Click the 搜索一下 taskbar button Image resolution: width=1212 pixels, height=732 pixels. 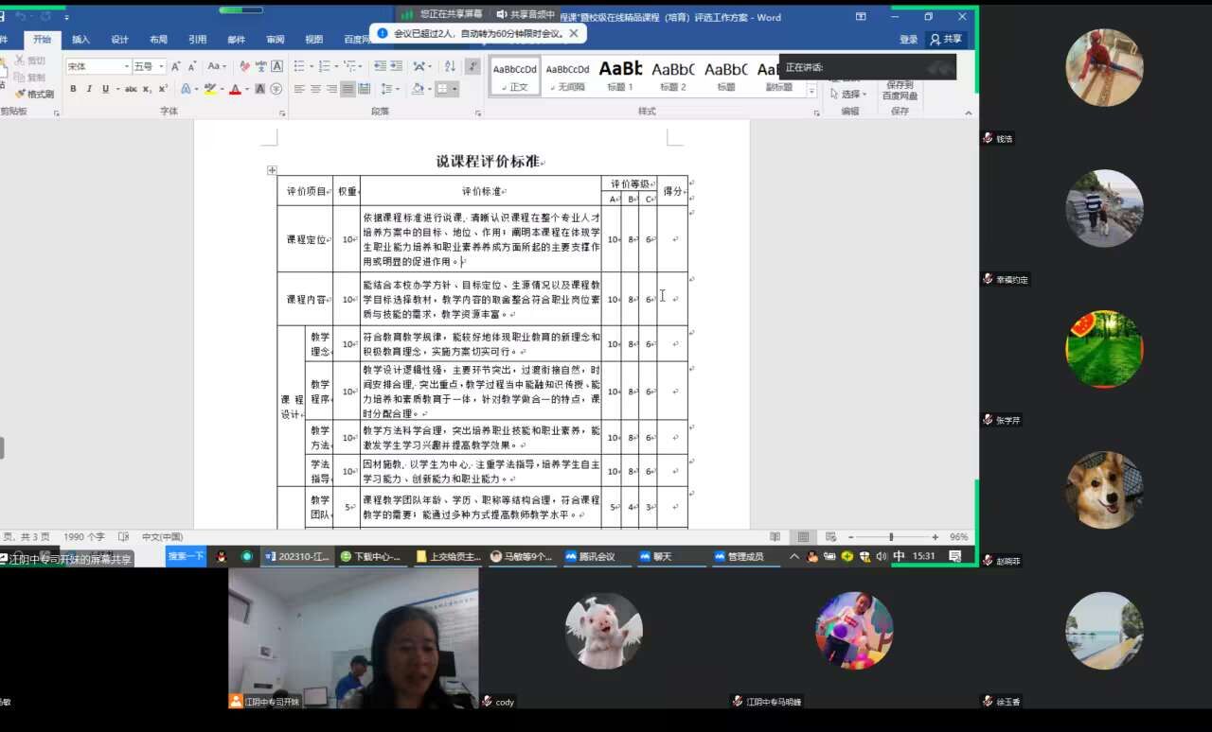(x=186, y=556)
